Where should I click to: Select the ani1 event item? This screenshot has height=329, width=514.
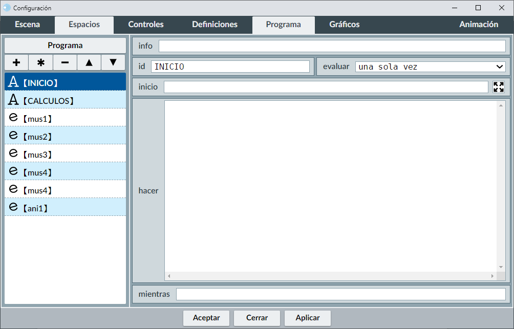click(65, 208)
